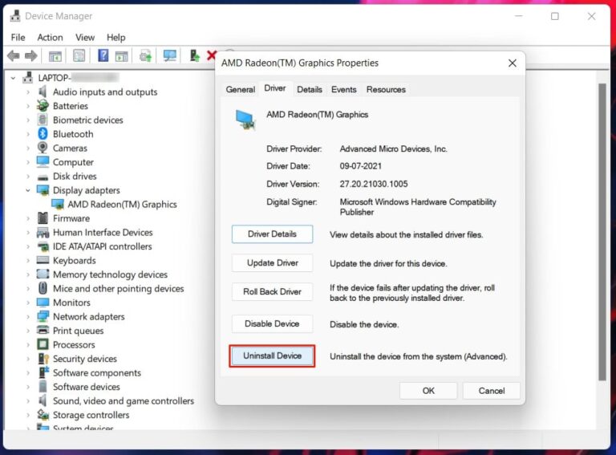
Task: Click the Roll Back Driver button
Action: coord(272,291)
